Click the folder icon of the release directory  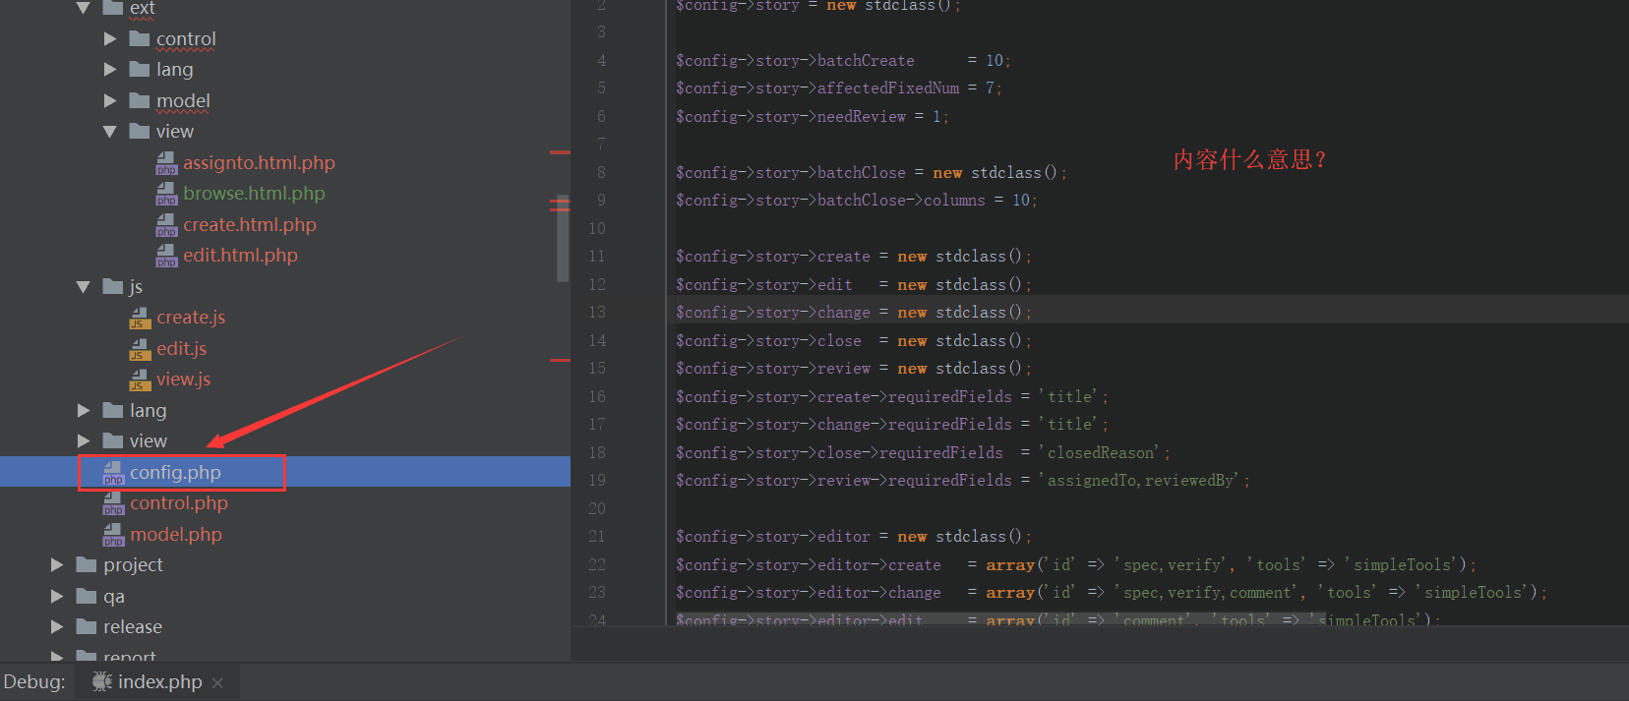point(87,627)
